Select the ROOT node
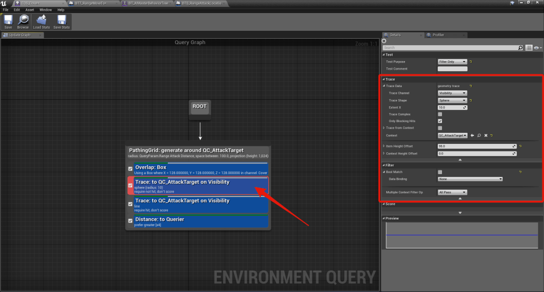544x292 pixels. click(200, 107)
